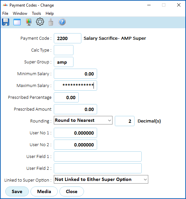Screen dimensions: 186x199
Task: Click the colorful monitor toolbar icon
Action: [x=29, y=22]
